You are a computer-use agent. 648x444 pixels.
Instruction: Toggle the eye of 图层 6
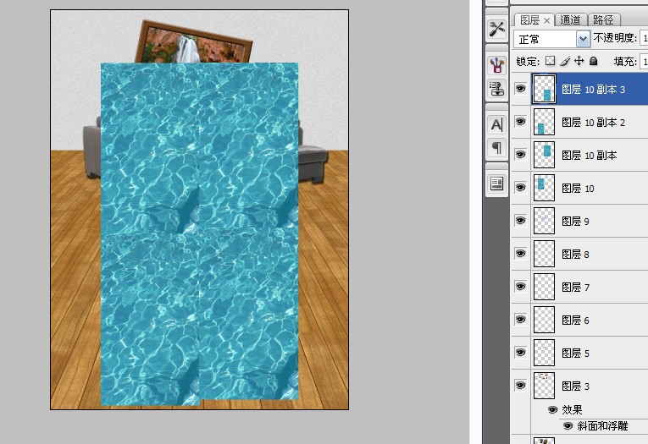coord(521,320)
